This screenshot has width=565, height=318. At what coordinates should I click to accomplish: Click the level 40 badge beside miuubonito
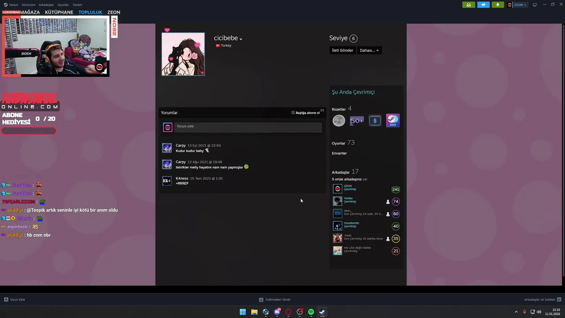tap(396, 226)
